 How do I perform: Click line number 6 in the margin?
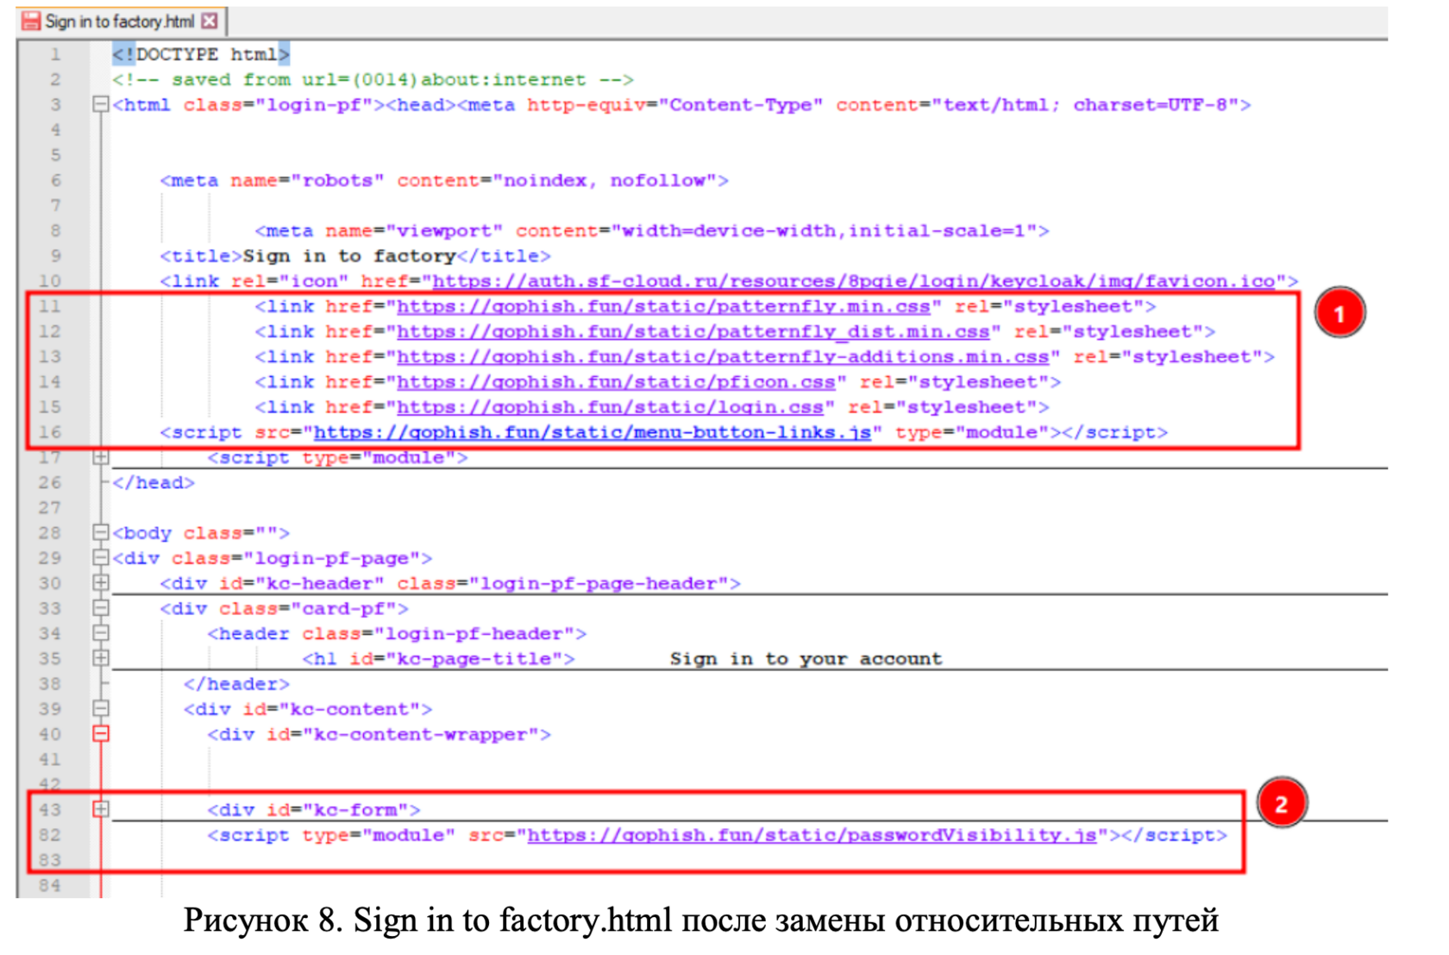[55, 180]
